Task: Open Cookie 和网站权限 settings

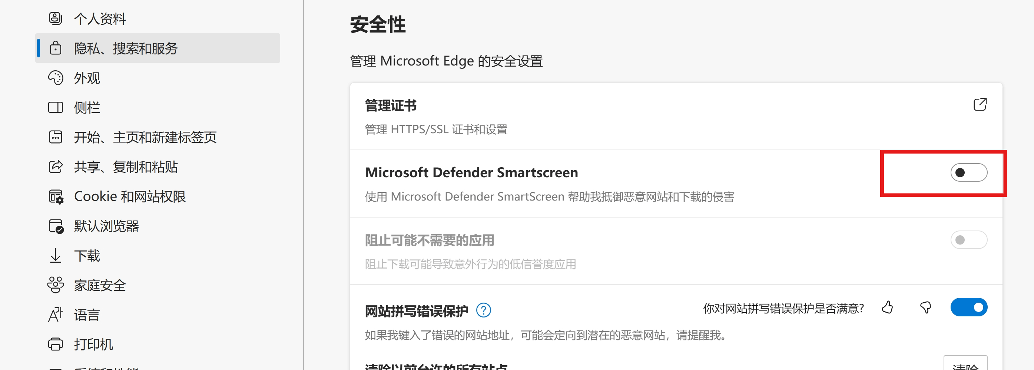Action: click(158, 196)
